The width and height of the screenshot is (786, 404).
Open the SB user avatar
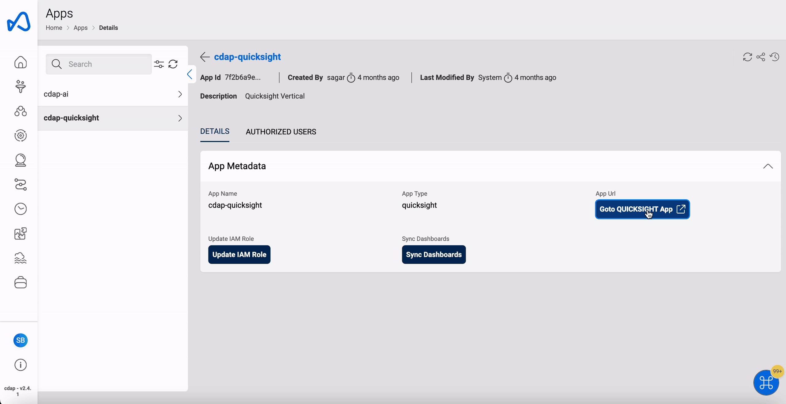tap(21, 340)
